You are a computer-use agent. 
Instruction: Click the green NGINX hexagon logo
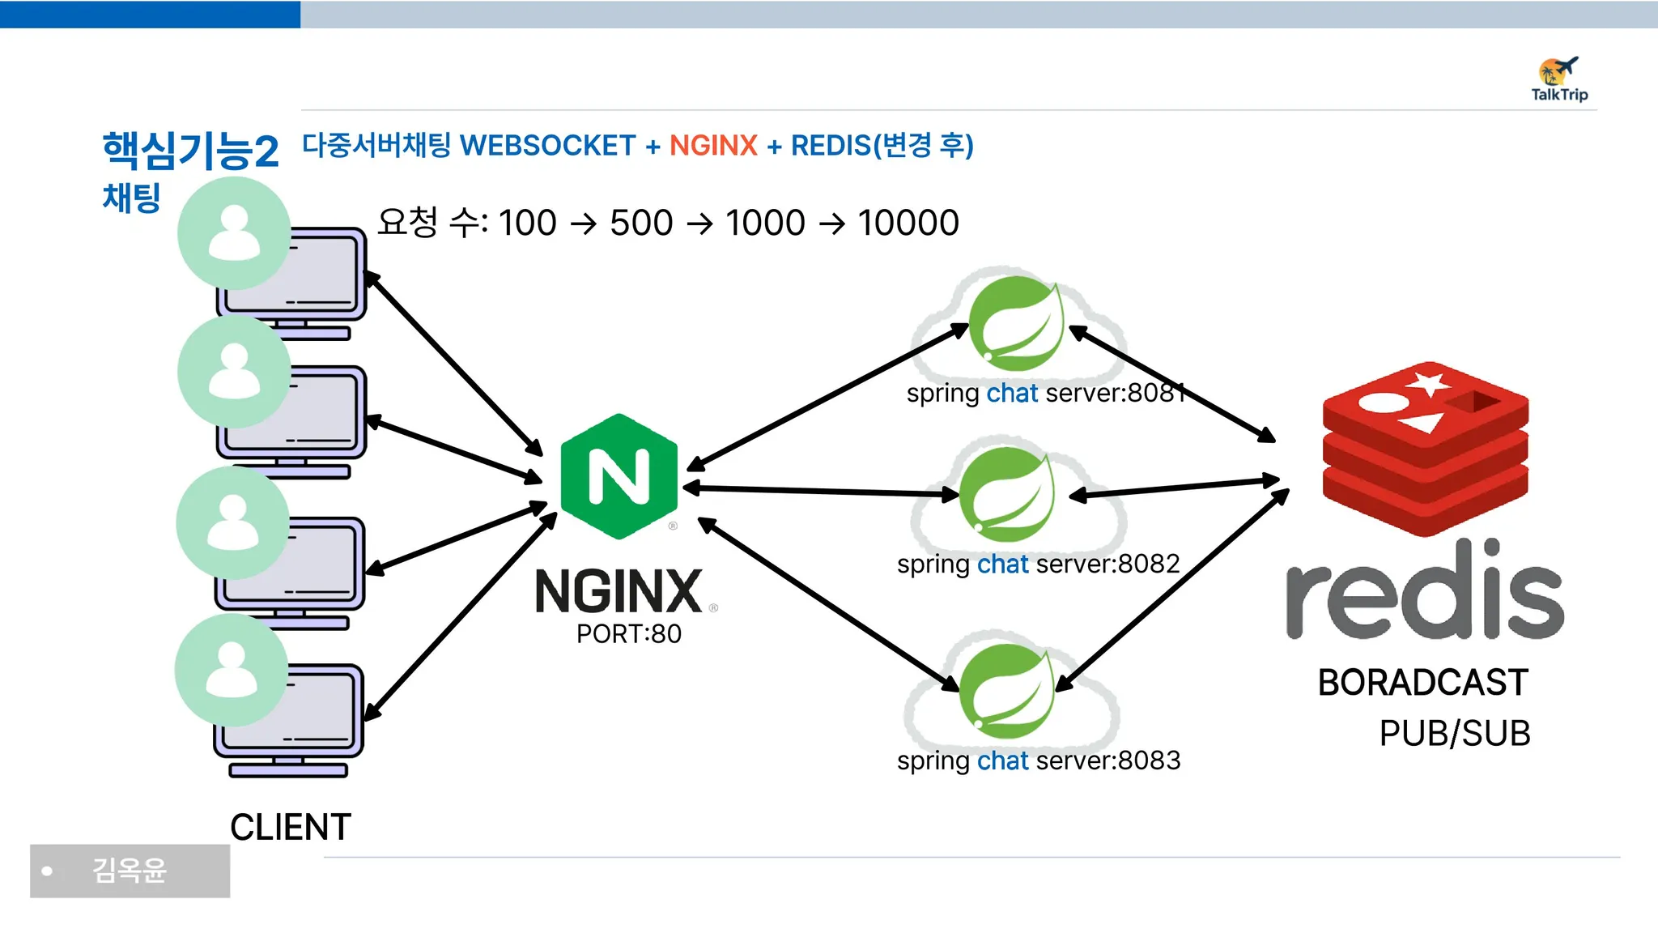pyautogui.click(x=619, y=476)
